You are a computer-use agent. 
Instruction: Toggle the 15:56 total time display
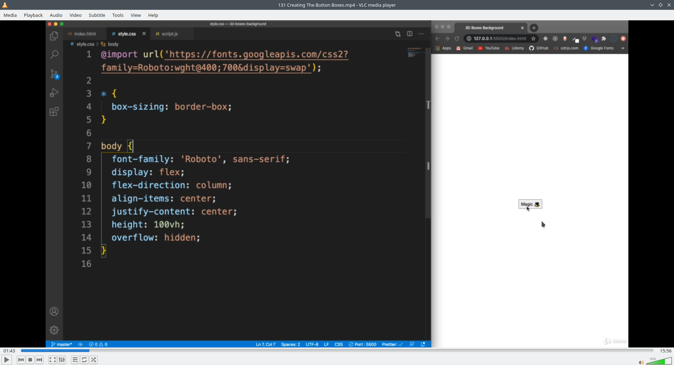point(666,351)
